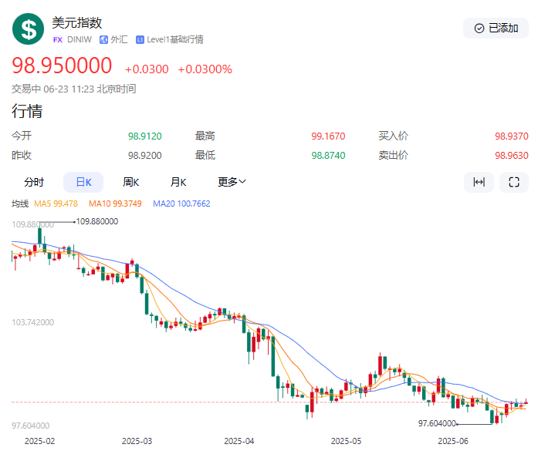This screenshot has height=451, width=538.
Task: Click the Level1 badge icon
Action: [140, 40]
